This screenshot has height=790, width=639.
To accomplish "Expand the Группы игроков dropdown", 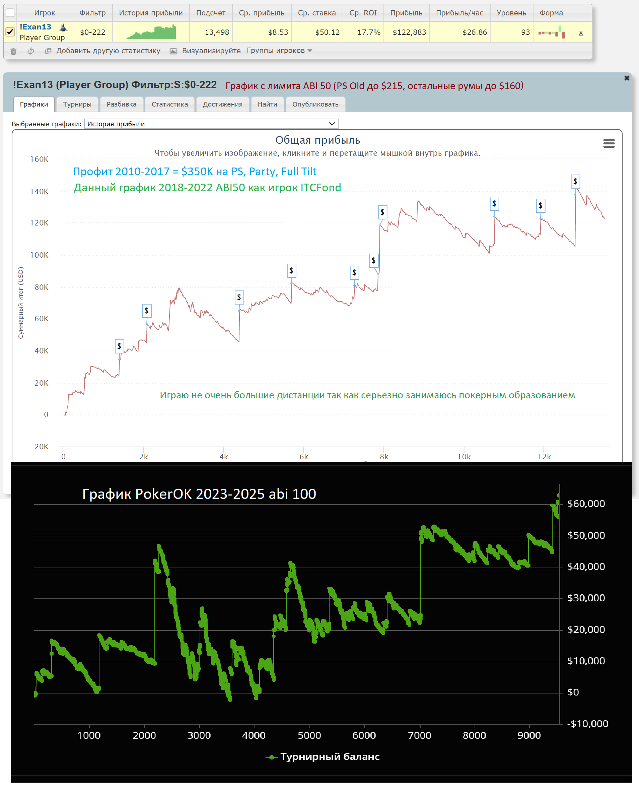I will [x=279, y=51].
